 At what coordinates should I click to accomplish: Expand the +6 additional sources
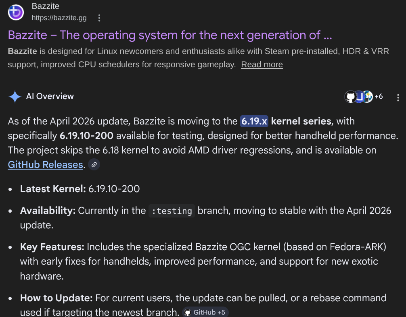click(x=379, y=96)
